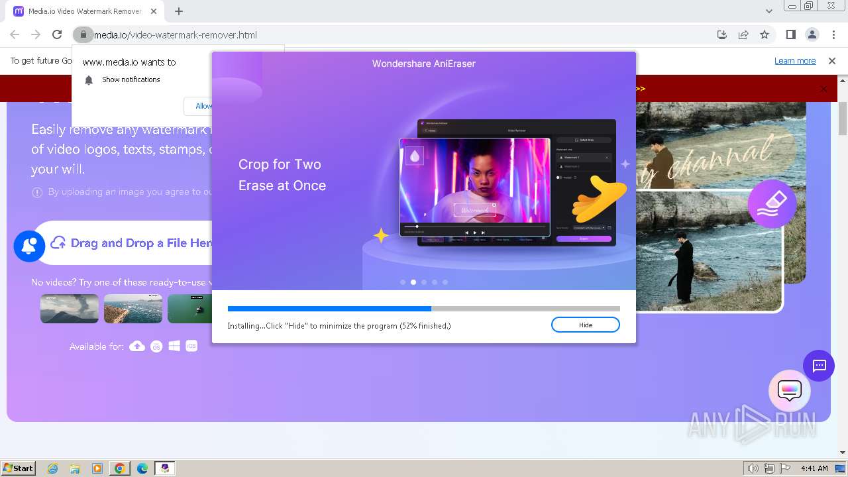Share this page icon

click(743, 35)
